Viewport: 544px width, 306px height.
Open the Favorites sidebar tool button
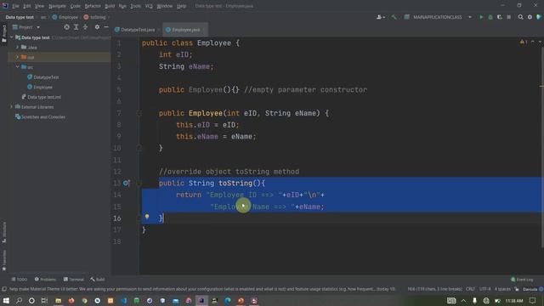coord(4,260)
